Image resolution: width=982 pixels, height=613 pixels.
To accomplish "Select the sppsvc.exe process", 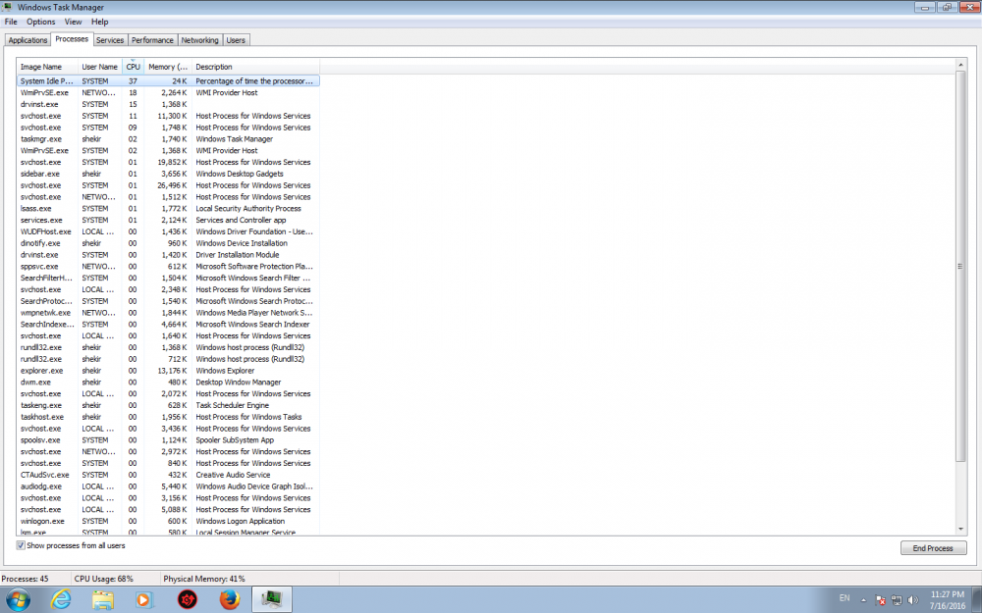I will [168, 267].
